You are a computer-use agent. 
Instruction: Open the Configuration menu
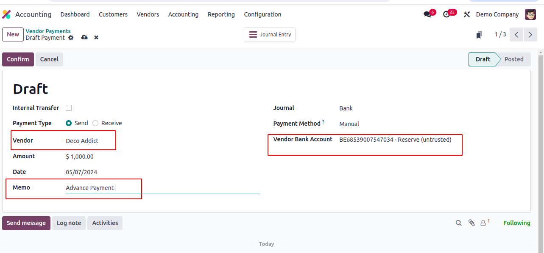click(x=262, y=14)
